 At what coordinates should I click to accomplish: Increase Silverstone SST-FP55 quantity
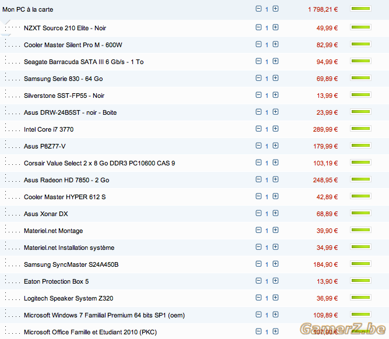click(x=275, y=95)
